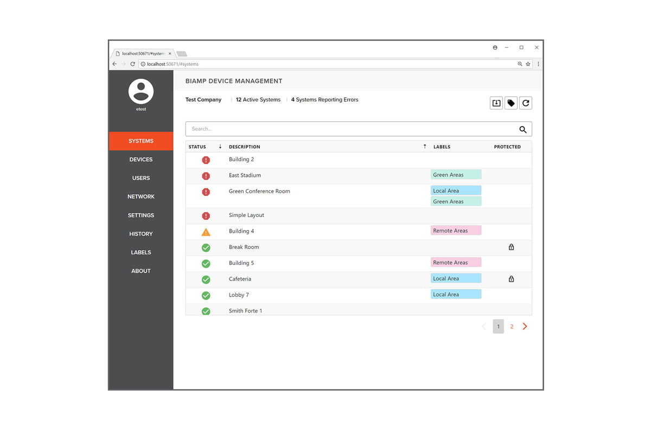Click the Lobby 7 green check icon
The image size is (651, 434).
(206, 296)
